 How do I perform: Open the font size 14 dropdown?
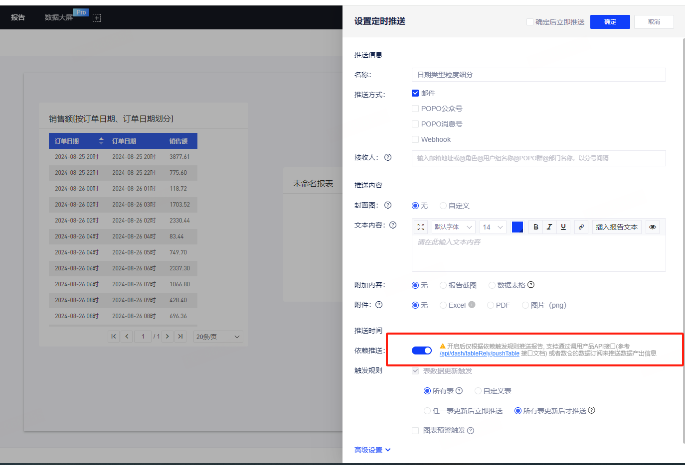click(x=493, y=227)
